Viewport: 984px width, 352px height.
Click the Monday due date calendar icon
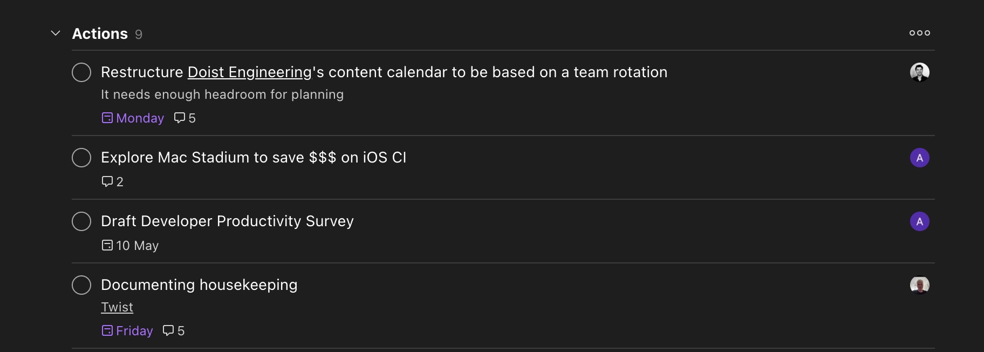coord(107,118)
